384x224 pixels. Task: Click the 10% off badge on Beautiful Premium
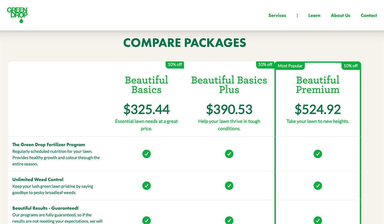[350, 66]
